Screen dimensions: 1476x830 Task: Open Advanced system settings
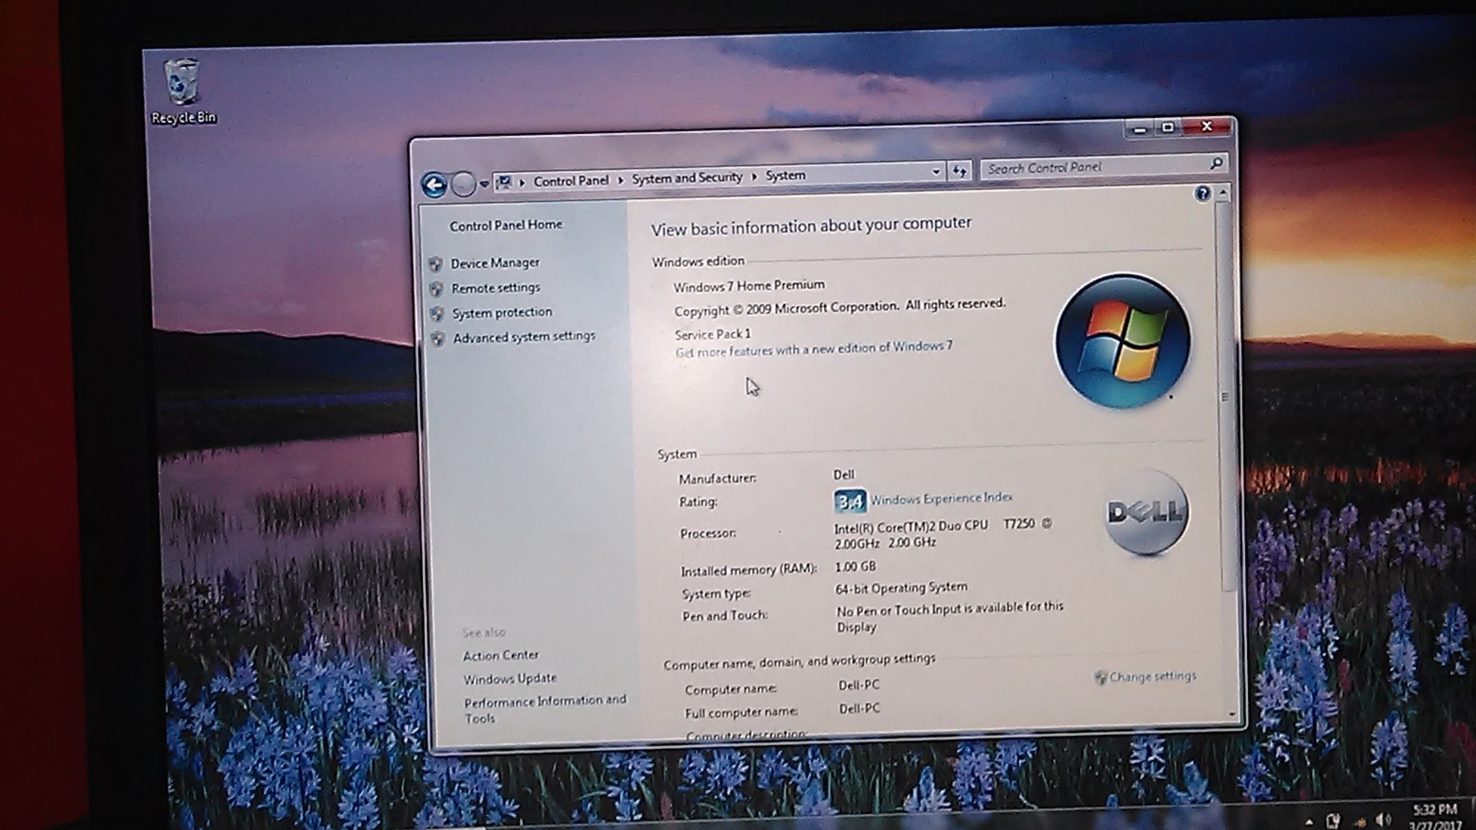tap(524, 337)
